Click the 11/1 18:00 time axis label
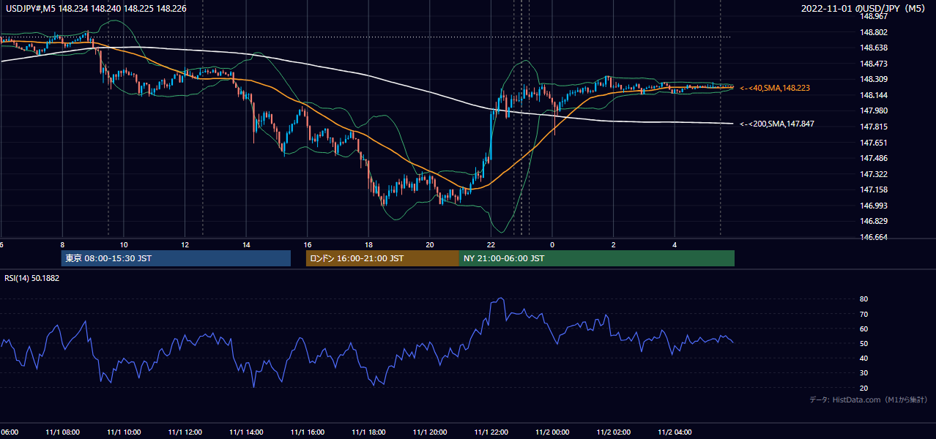 click(x=368, y=432)
